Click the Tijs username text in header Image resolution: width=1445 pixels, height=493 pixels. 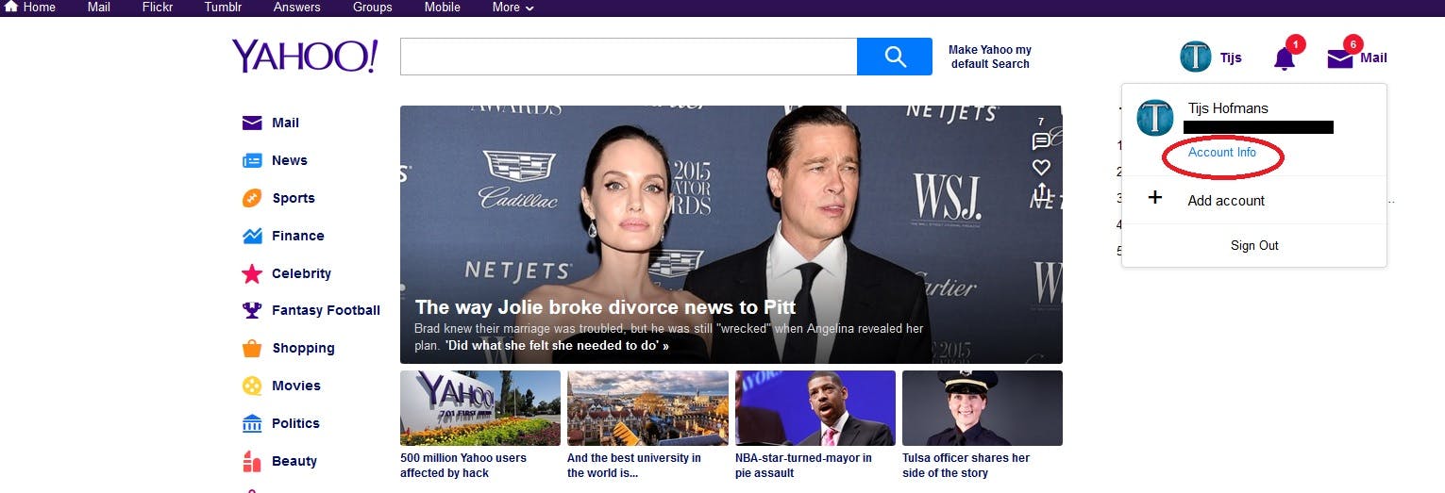tap(1231, 58)
